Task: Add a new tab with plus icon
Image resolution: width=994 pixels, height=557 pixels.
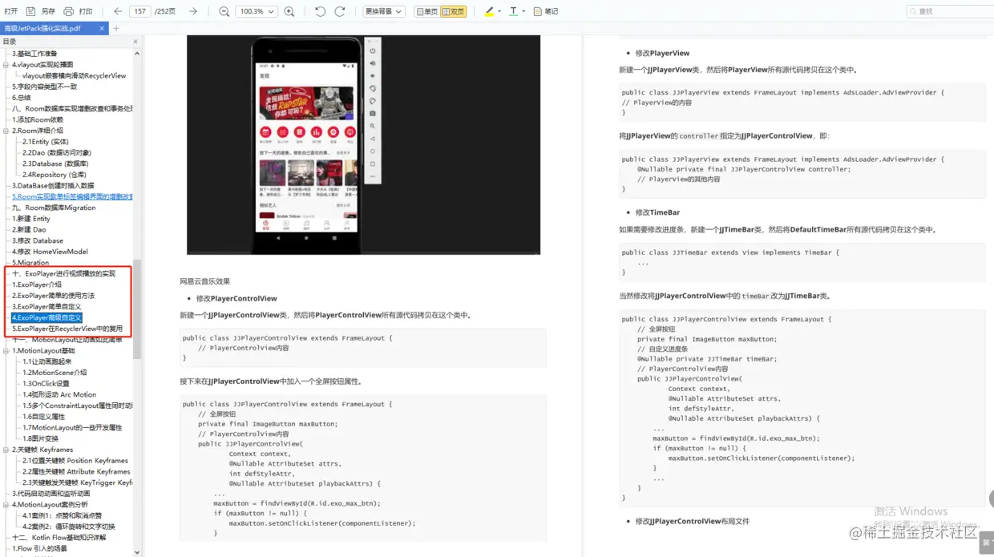Action: [116, 28]
